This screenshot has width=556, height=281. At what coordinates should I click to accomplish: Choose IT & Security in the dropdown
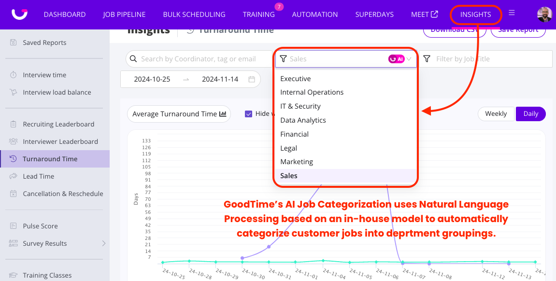pyautogui.click(x=346, y=106)
